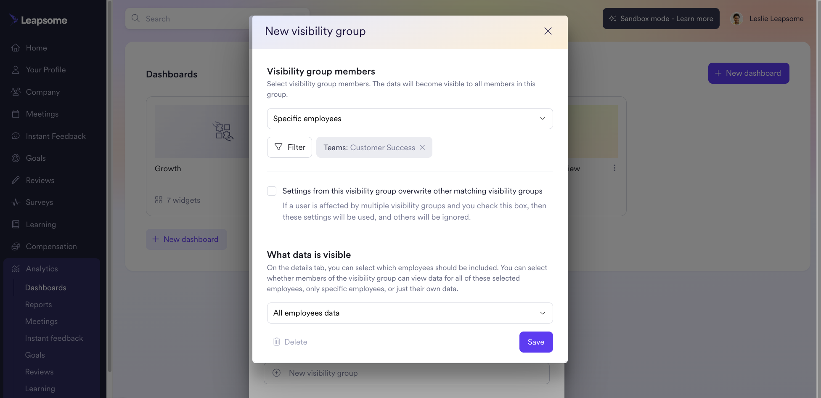Open the Compensation section
821x398 pixels.
(51, 246)
